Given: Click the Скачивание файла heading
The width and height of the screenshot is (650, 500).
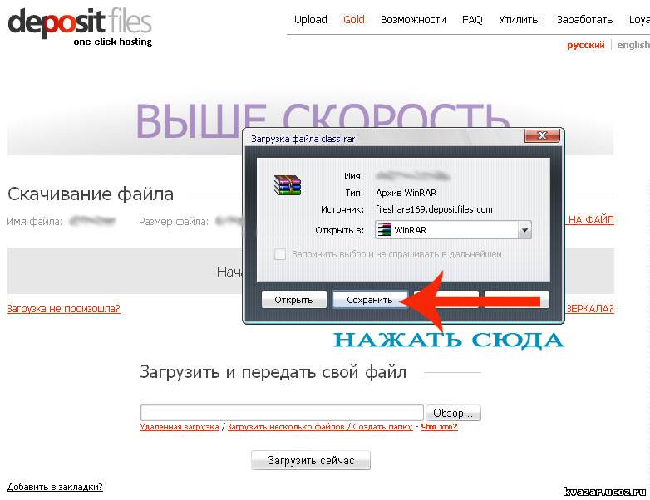Looking at the screenshot, I should 91,194.
